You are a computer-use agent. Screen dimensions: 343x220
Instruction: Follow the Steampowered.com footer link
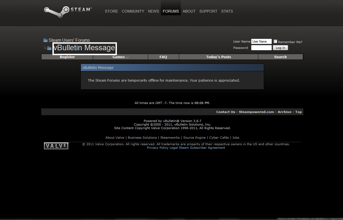click(x=256, y=112)
